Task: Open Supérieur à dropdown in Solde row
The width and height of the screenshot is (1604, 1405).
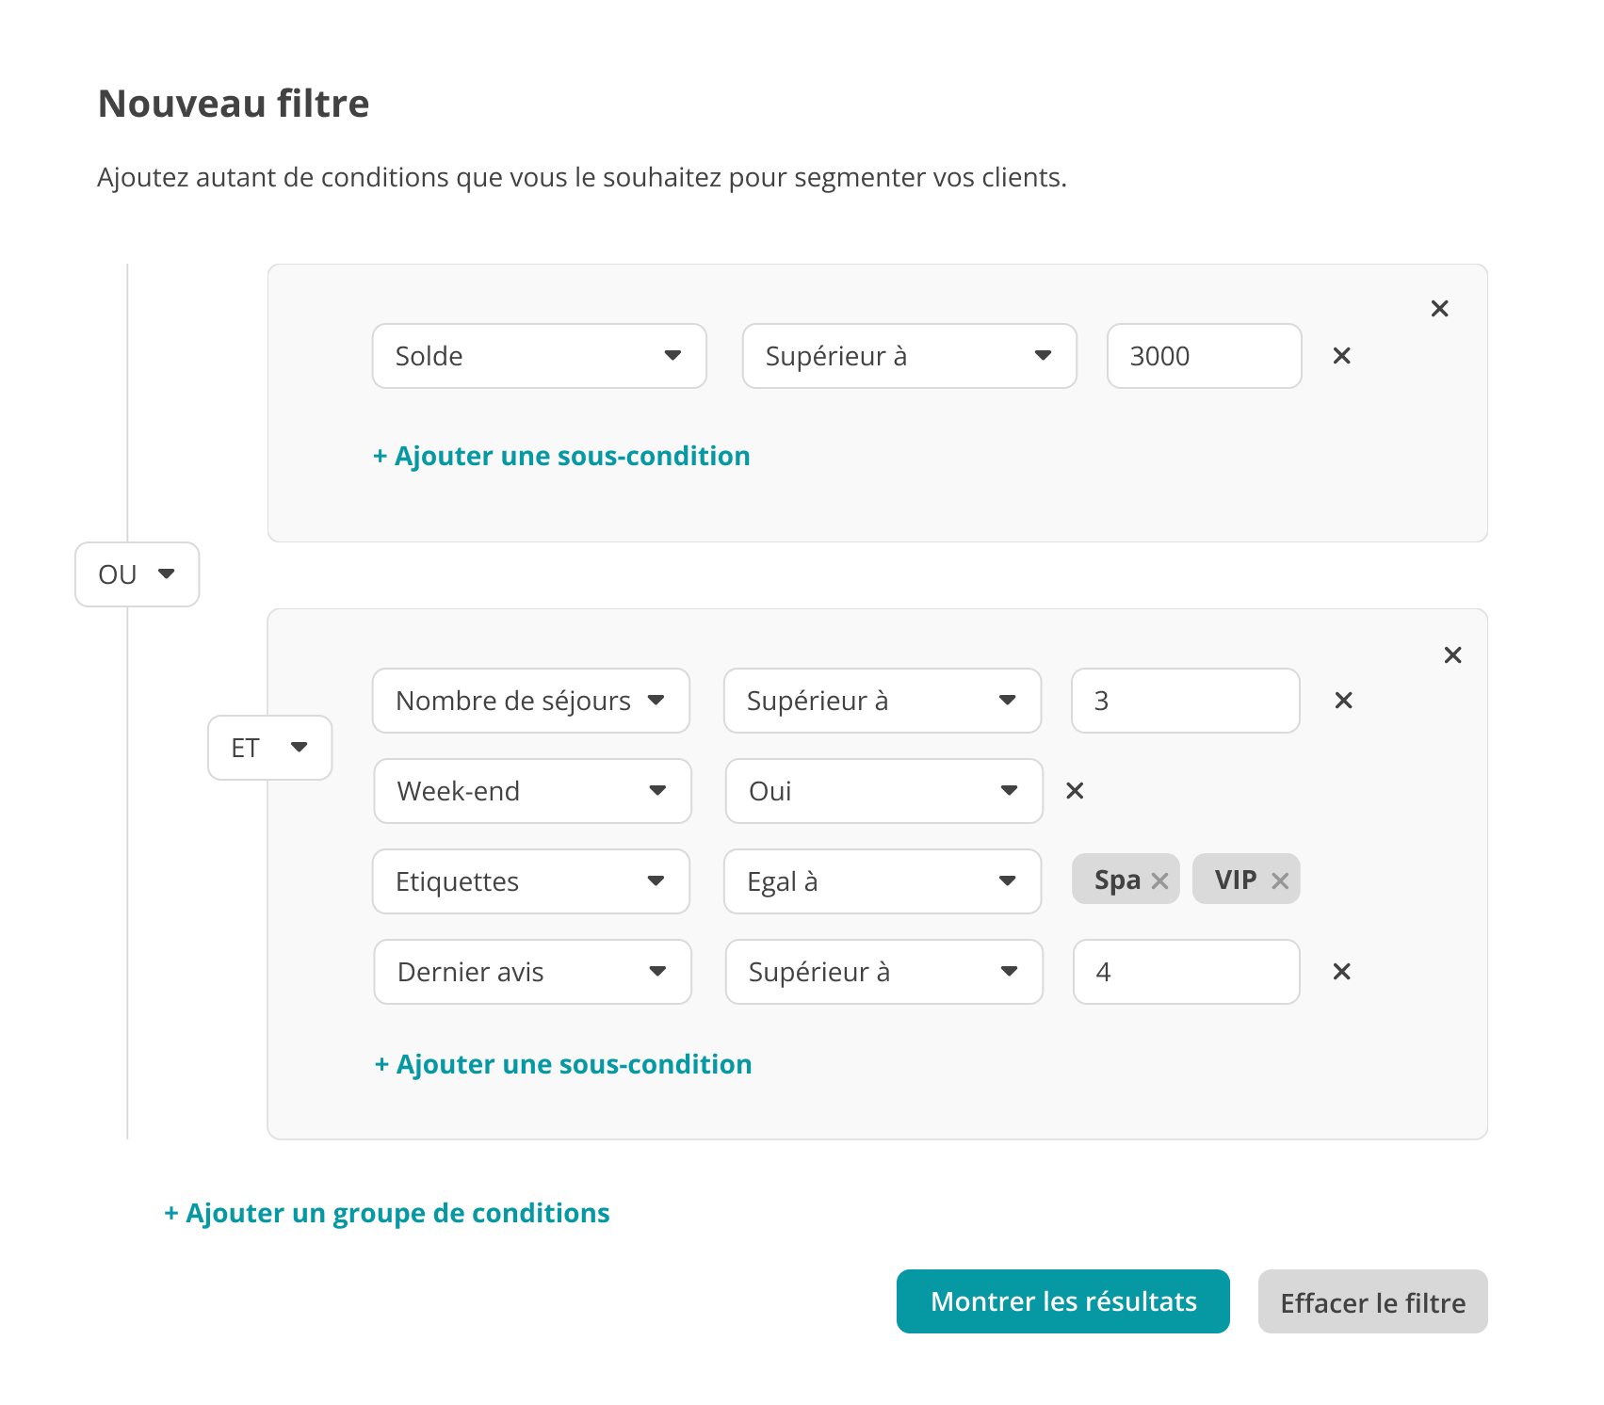Action: tap(910, 356)
